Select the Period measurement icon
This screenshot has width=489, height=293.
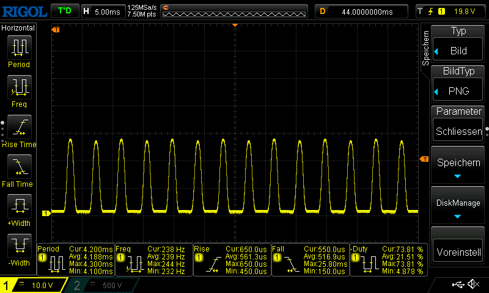pyautogui.click(x=18, y=48)
